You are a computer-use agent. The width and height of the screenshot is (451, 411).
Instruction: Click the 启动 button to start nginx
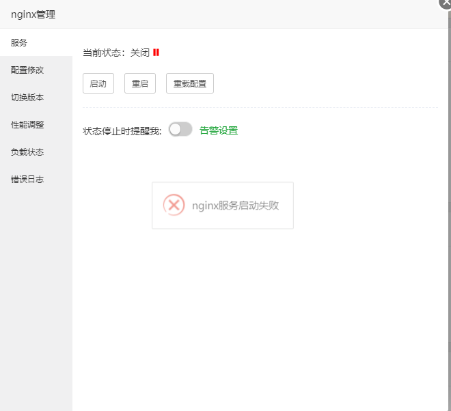[x=98, y=83]
